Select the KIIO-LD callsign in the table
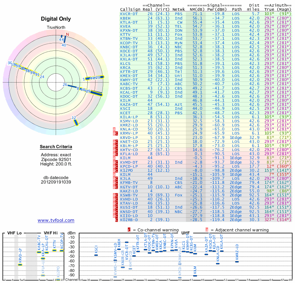Viewport: 295px width, 283px height. pos(129,216)
